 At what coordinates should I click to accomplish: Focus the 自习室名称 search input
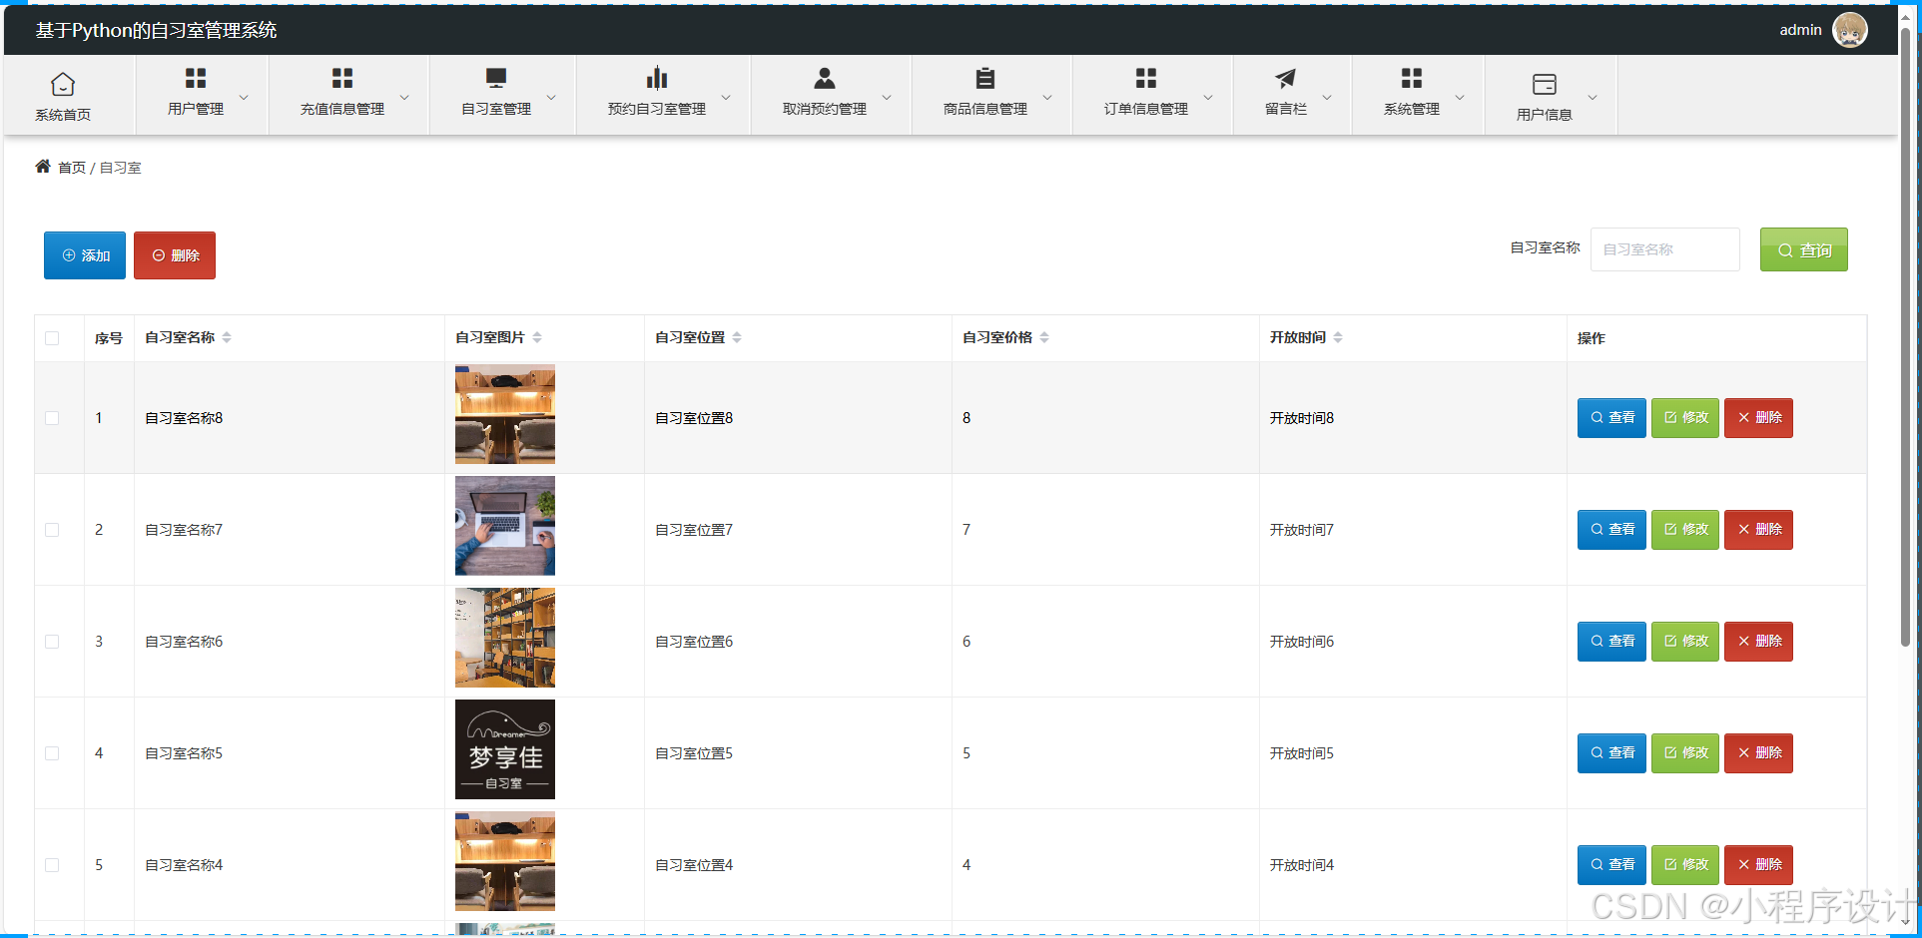point(1665,249)
